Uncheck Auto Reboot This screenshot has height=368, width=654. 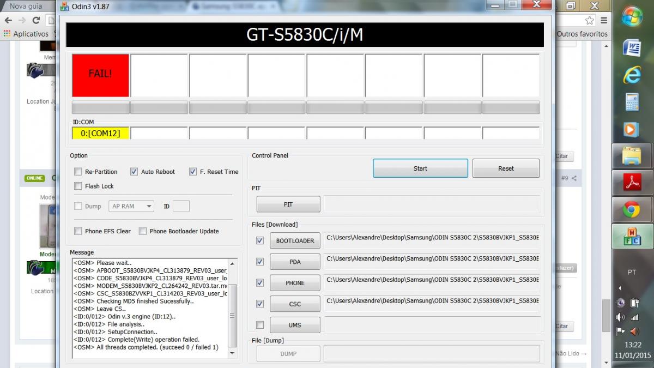pos(134,172)
